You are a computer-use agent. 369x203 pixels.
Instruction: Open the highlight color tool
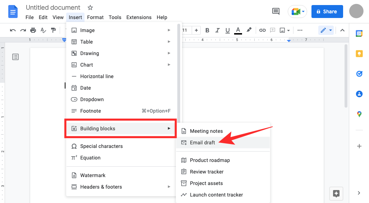pos(249,30)
